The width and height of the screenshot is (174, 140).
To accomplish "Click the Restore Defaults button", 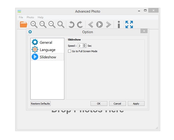I will coord(40,104).
